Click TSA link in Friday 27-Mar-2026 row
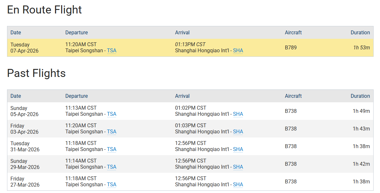 point(111,185)
